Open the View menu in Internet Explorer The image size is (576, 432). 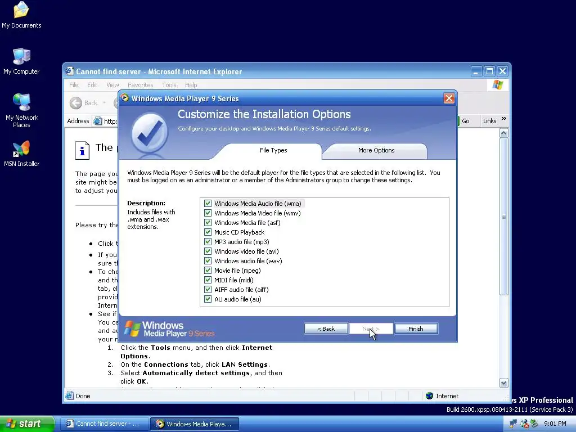[x=112, y=85]
